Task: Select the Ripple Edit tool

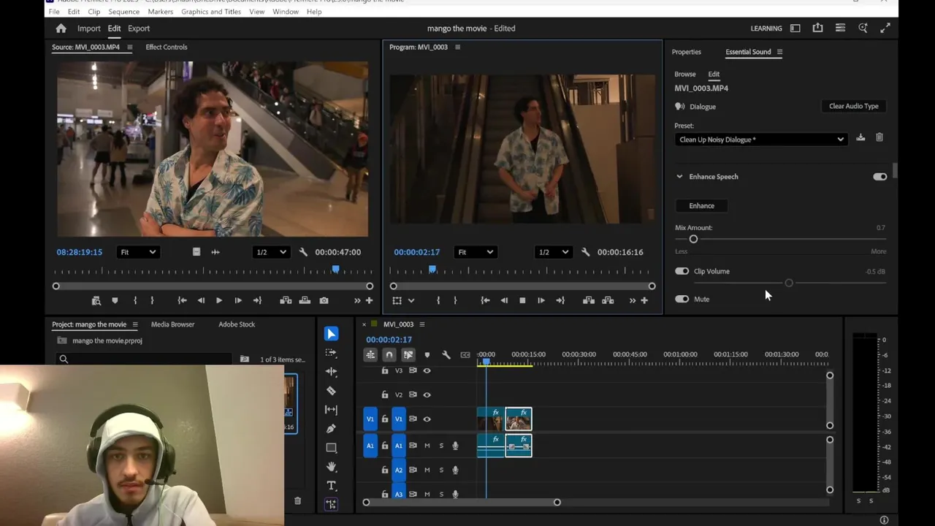Action: 332,372
